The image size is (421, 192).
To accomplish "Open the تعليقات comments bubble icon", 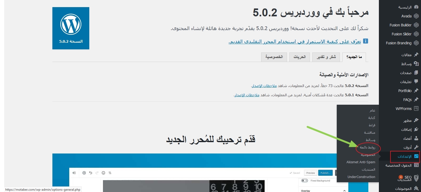I will click(416, 81).
